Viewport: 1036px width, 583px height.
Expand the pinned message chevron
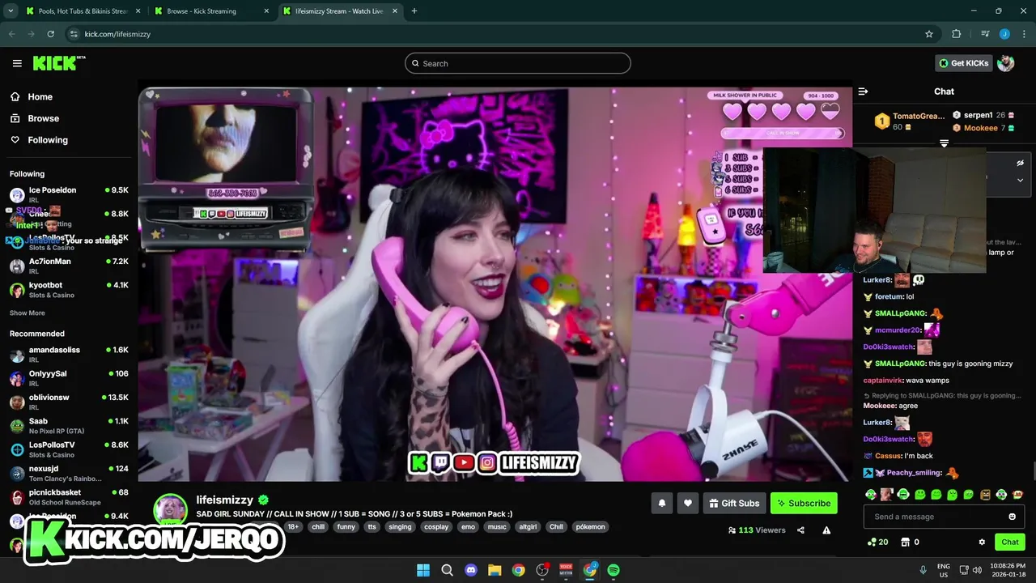click(1020, 180)
